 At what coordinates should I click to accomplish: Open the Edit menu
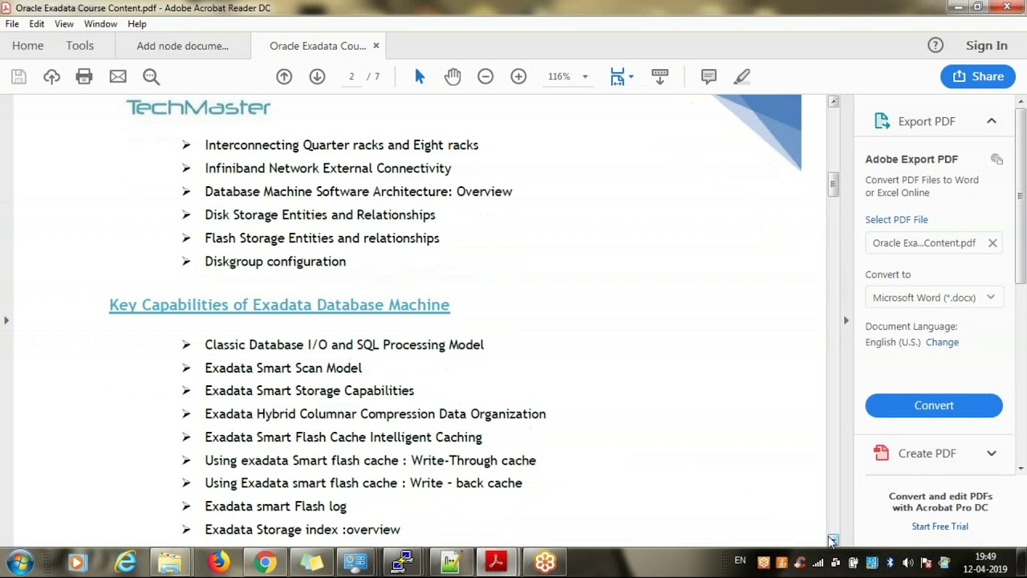click(37, 24)
